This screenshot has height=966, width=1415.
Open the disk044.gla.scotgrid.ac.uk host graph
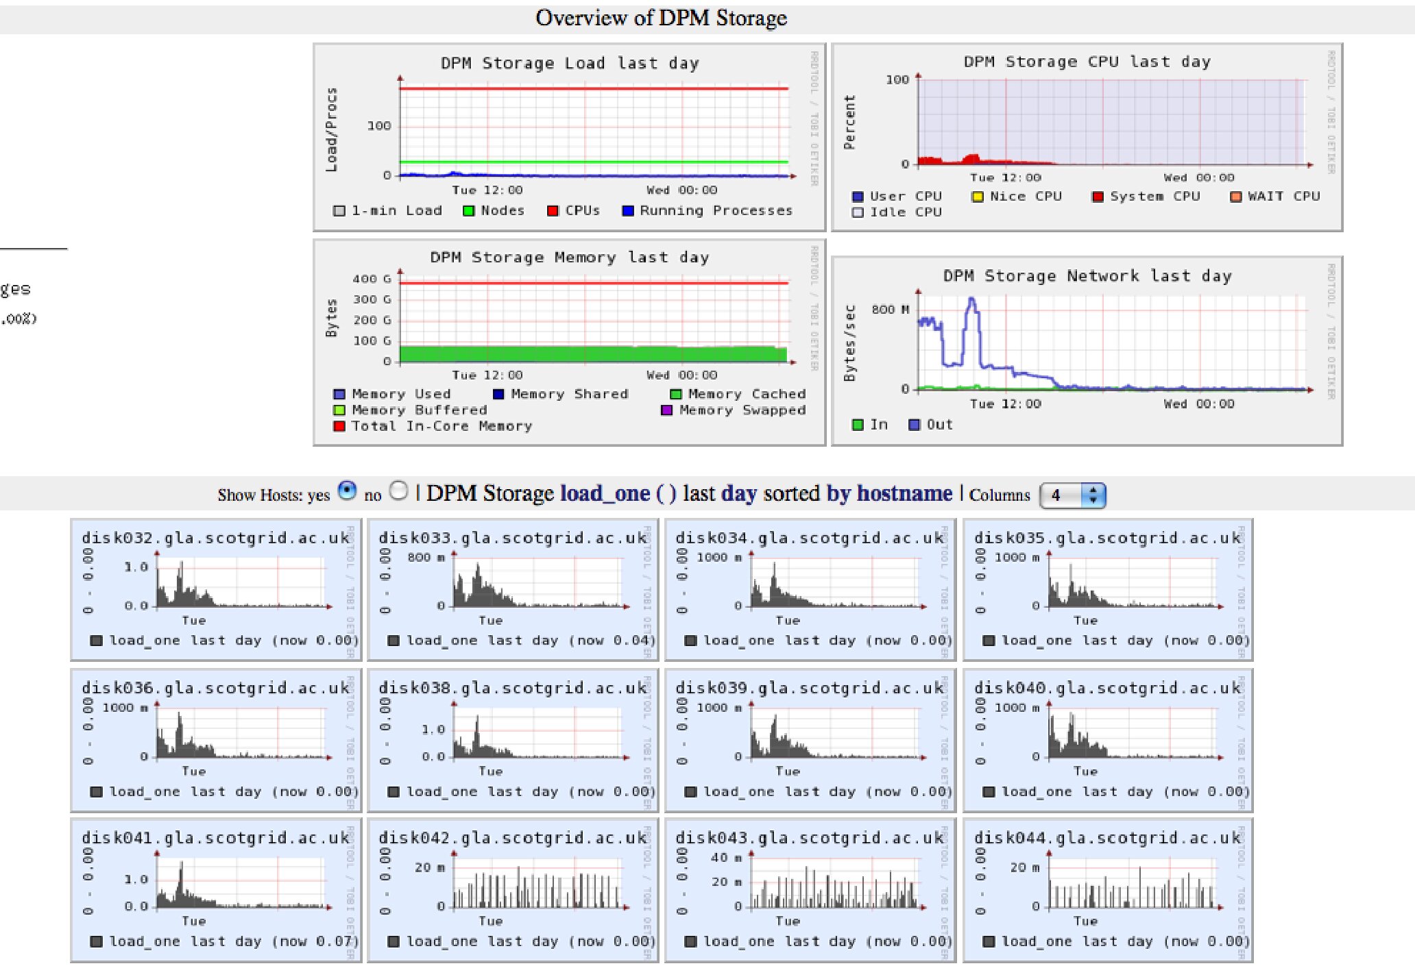pyautogui.click(x=1108, y=891)
